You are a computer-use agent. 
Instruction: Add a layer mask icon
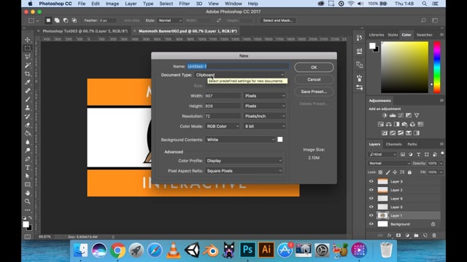pyautogui.click(x=398, y=235)
